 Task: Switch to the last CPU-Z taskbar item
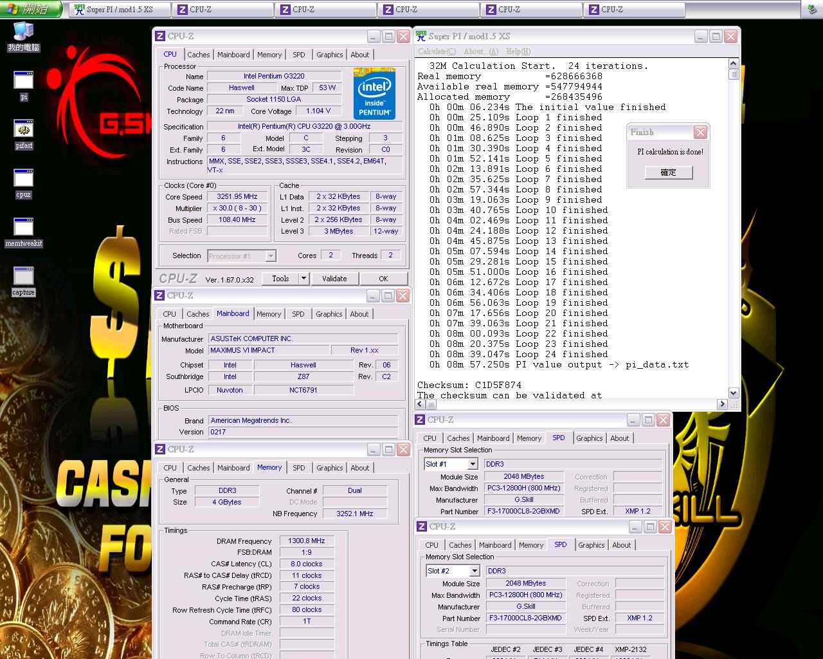click(x=634, y=10)
